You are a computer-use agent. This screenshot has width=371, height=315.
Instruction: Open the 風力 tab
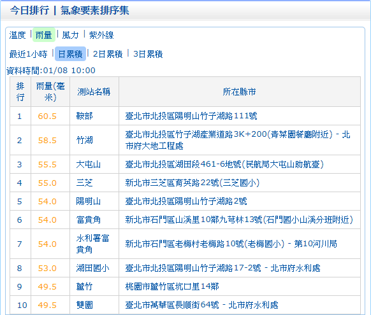click(70, 35)
